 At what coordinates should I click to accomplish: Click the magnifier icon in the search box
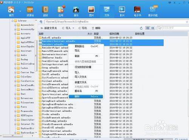click(x=159, y=28)
